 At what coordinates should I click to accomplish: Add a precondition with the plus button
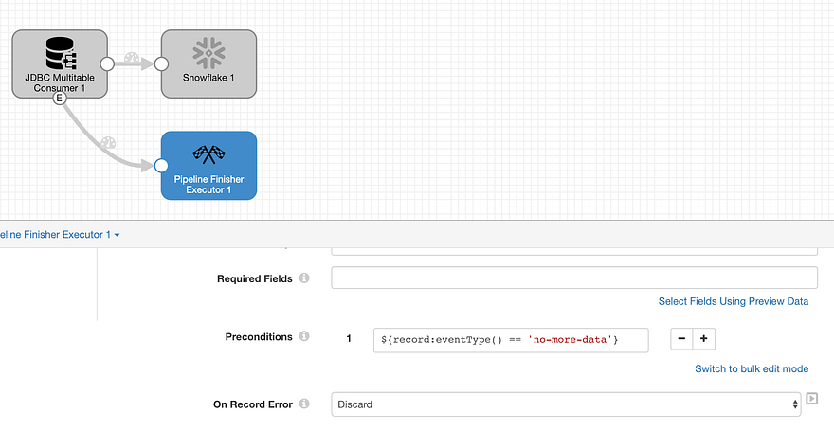(x=703, y=338)
